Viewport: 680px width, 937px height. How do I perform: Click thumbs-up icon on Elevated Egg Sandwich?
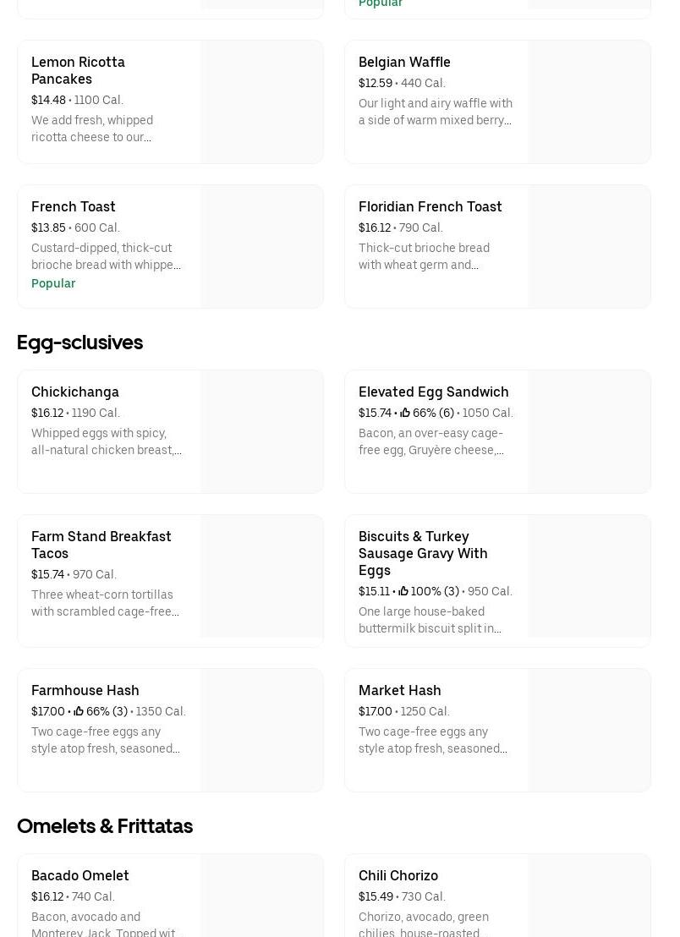click(x=405, y=413)
